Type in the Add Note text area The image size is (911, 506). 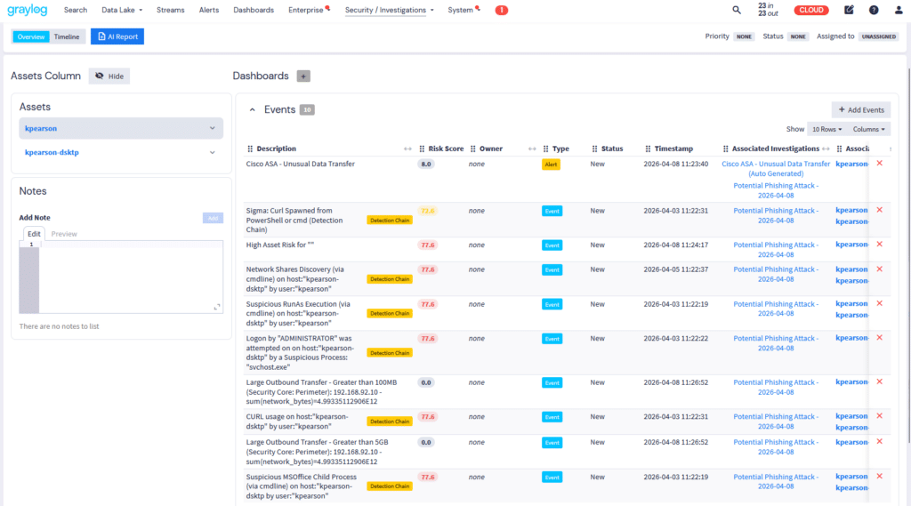click(131, 277)
